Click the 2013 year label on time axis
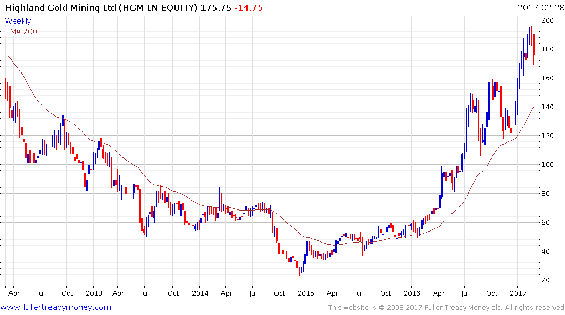Image resolution: width=565 pixels, height=315 pixels. click(94, 293)
